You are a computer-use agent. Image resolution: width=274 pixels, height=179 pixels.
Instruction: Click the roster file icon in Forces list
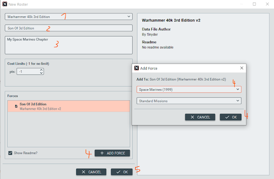tap(16, 106)
